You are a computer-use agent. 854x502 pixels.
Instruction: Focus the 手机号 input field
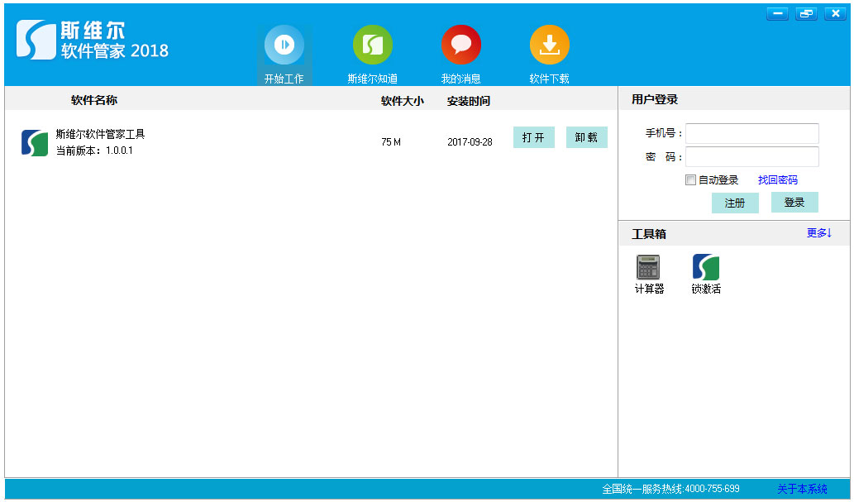(752, 133)
